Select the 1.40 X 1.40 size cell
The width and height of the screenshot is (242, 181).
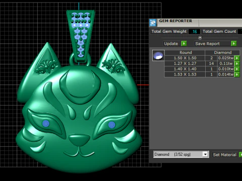coord(185,69)
